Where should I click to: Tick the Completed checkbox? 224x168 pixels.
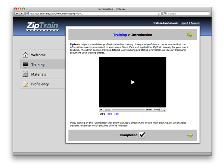[142, 135]
